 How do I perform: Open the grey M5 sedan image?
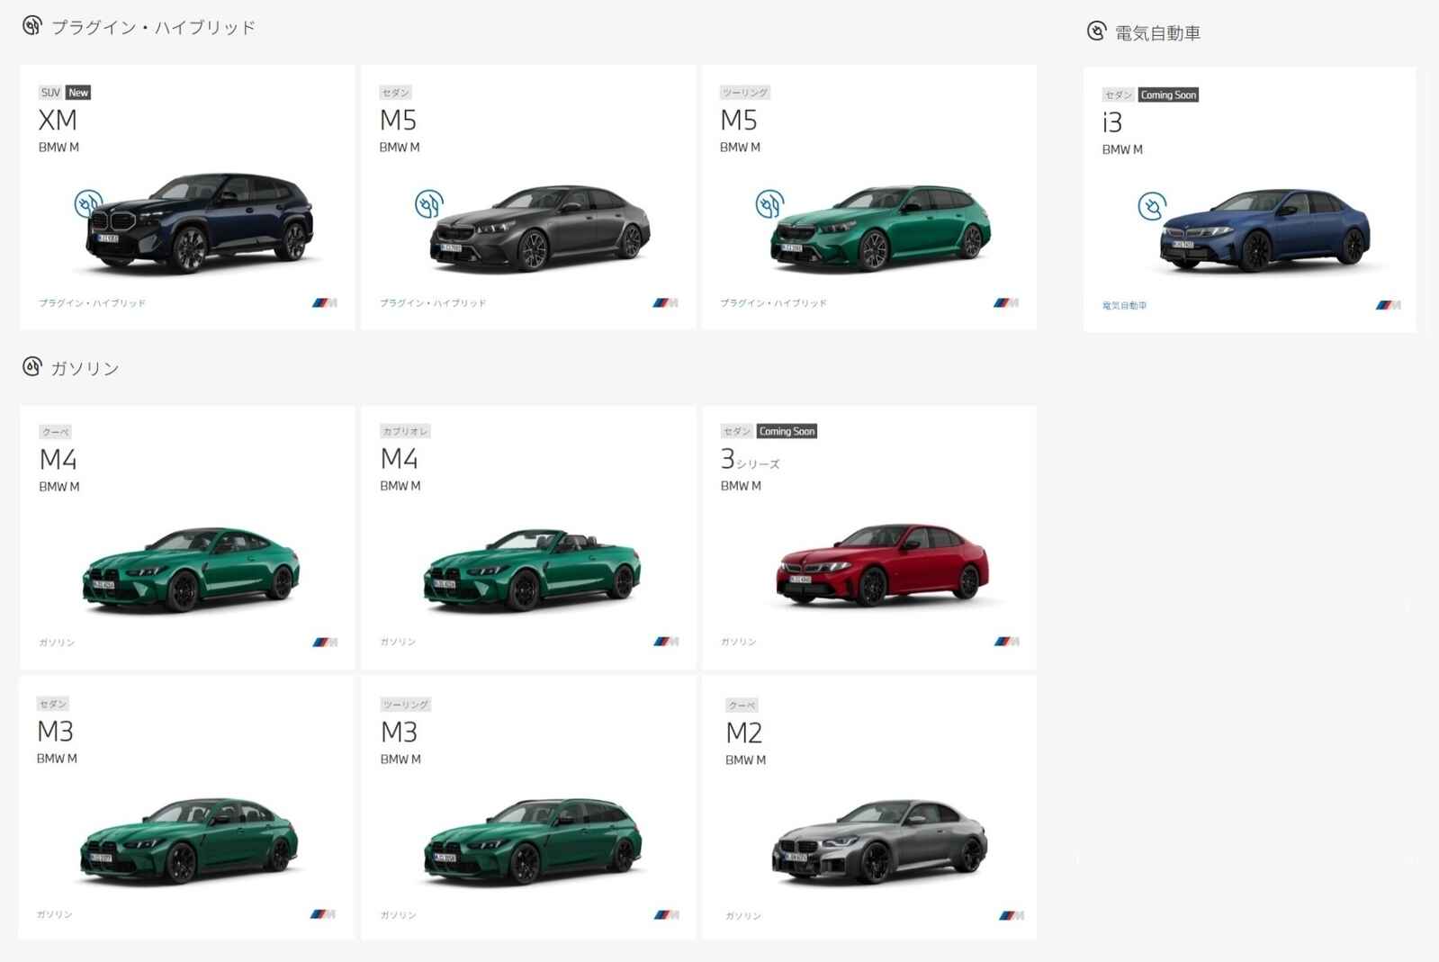tap(540, 227)
